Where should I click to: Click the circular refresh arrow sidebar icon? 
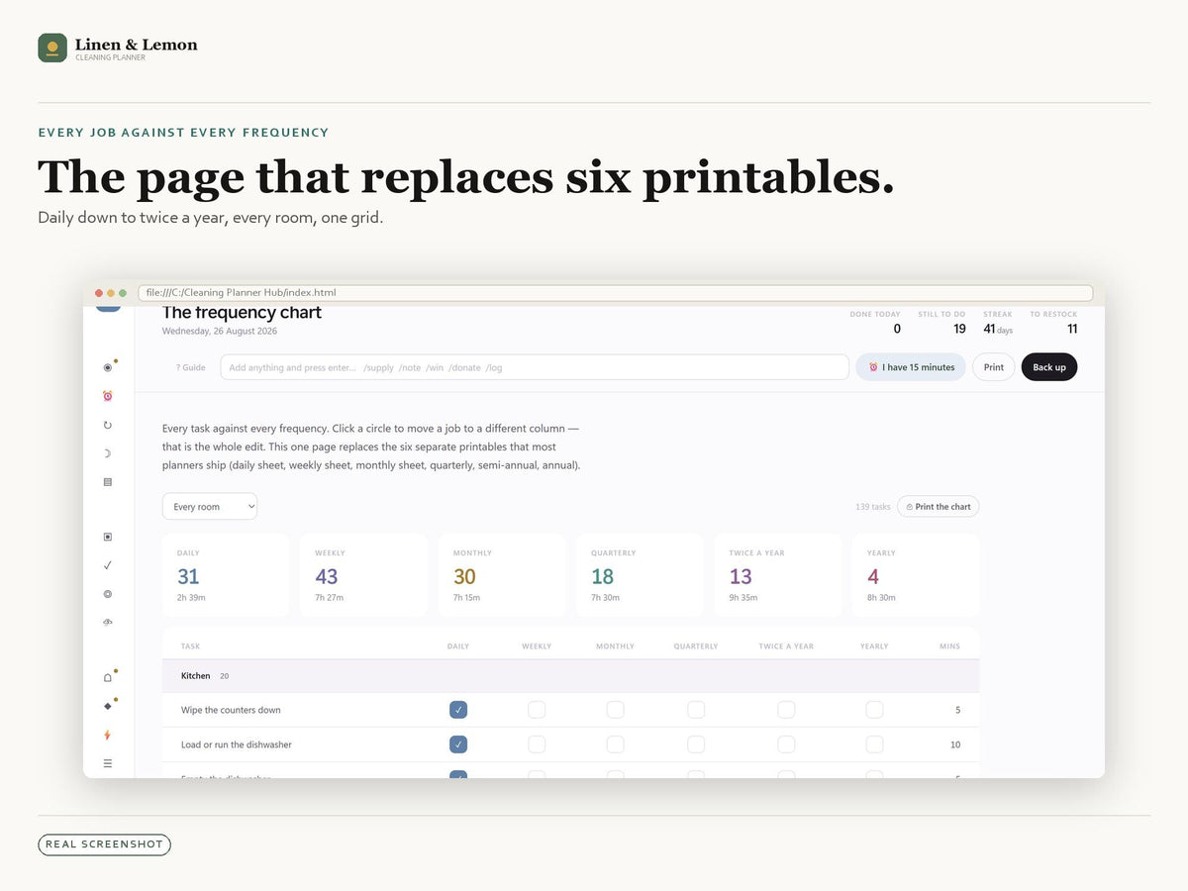point(108,425)
